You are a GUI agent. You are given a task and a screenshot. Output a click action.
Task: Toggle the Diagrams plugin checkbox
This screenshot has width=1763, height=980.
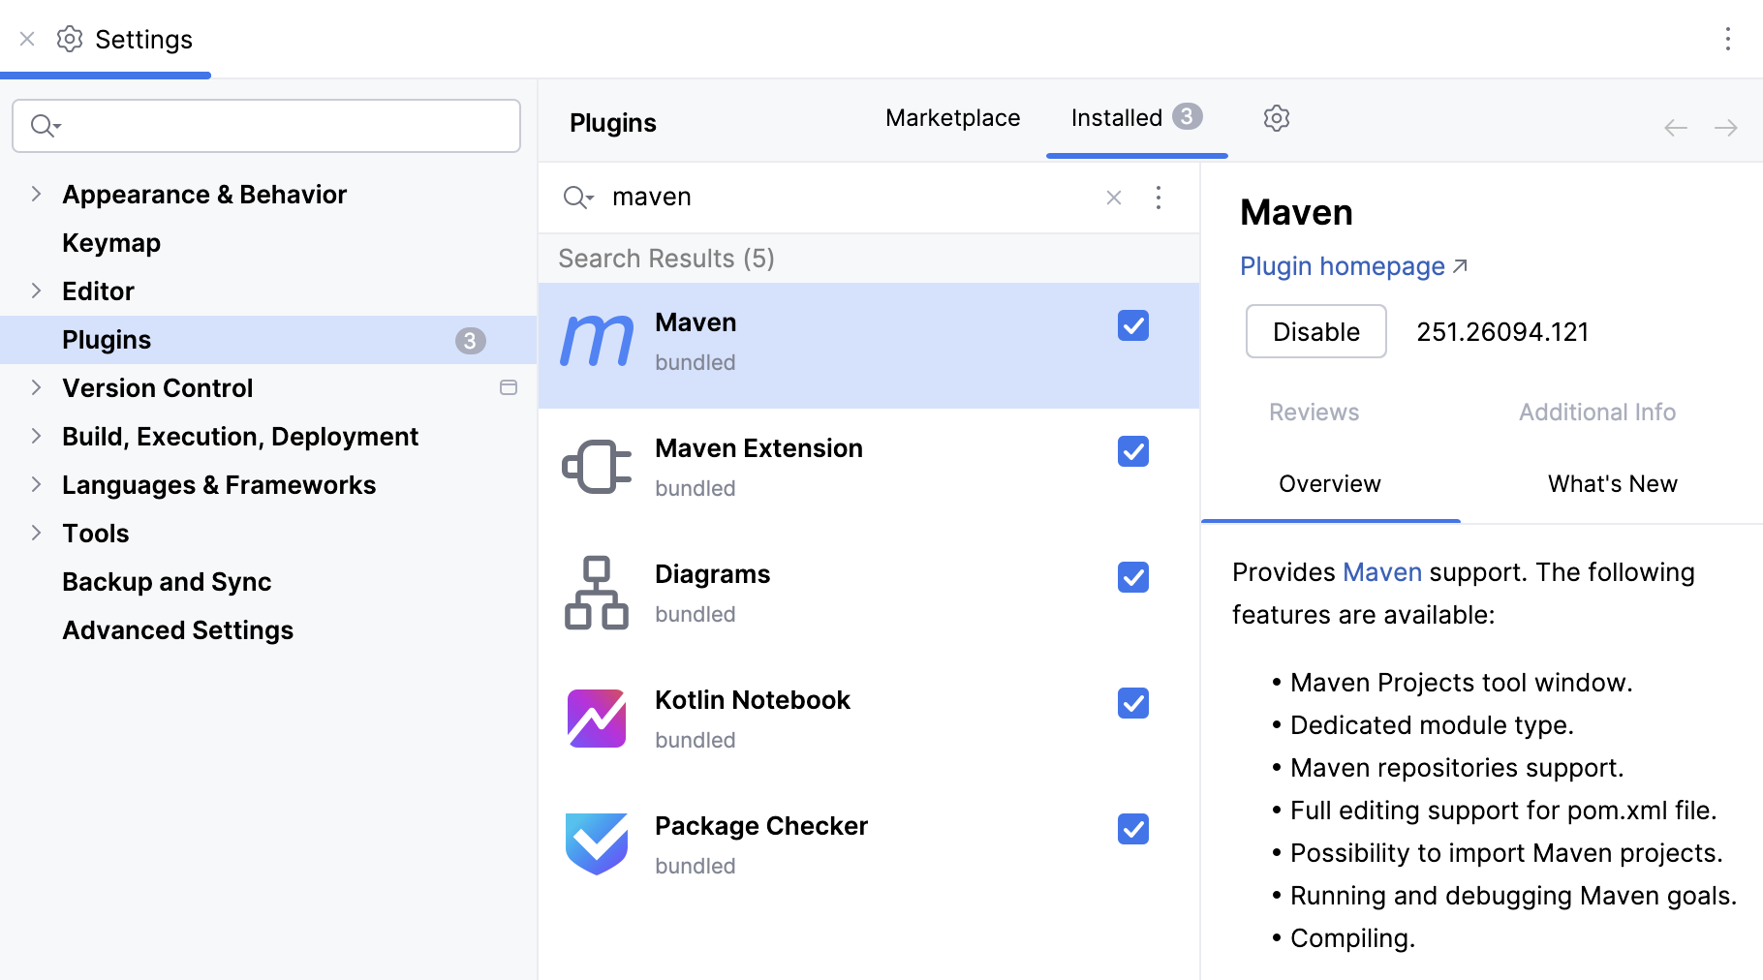click(x=1132, y=577)
